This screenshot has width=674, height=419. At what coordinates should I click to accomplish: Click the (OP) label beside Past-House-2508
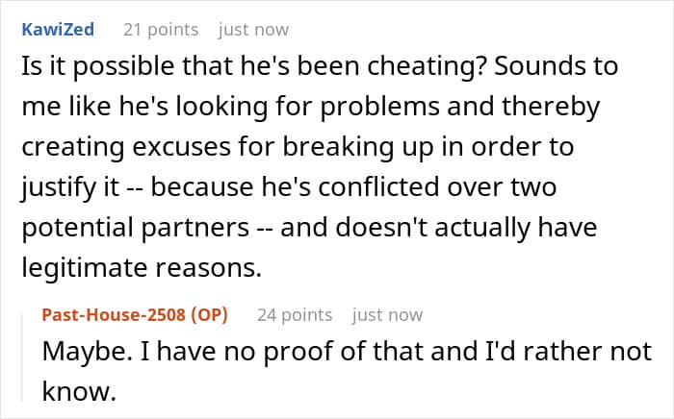[x=209, y=315]
